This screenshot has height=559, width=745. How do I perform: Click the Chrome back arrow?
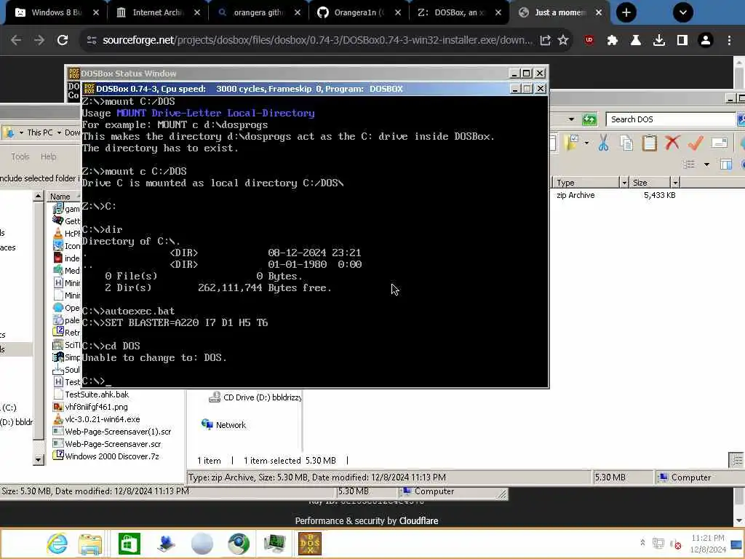16,41
